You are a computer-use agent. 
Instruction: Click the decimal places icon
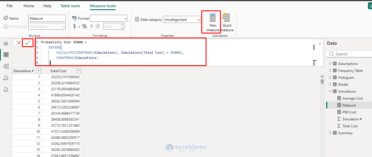click(x=97, y=27)
